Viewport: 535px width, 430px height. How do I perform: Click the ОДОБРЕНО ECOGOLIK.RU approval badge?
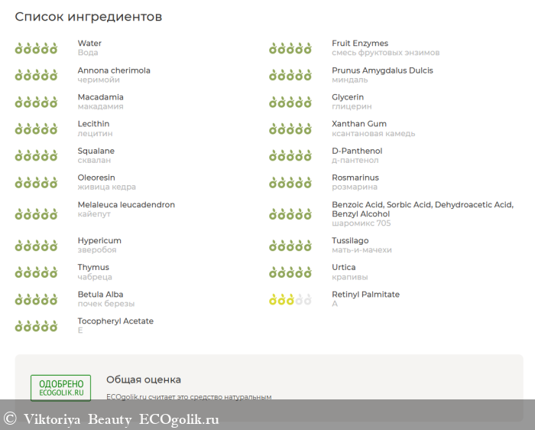coord(60,388)
